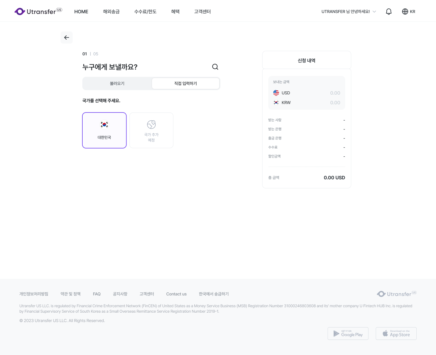Click the Utransfer logo in header
The width and height of the screenshot is (436, 355).
pos(38,11)
